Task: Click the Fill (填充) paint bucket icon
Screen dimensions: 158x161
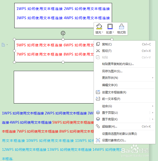Action: click(99, 26)
